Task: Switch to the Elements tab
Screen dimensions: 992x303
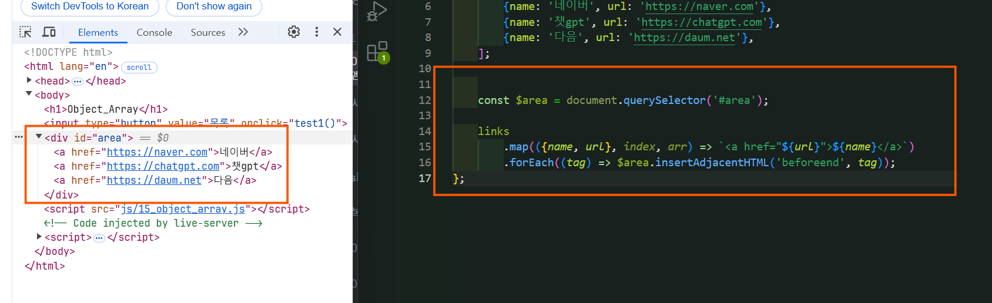Action: [x=98, y=32]
